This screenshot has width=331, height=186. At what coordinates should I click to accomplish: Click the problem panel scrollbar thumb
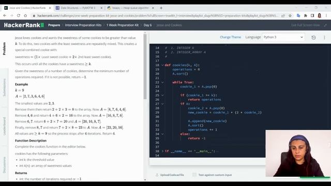pyautogui.click(x=145, y=67)
